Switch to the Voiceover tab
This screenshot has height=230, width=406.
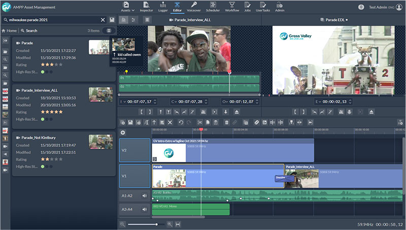pos(194,7)
